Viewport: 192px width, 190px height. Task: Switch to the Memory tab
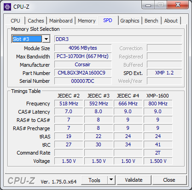[87, 21]
